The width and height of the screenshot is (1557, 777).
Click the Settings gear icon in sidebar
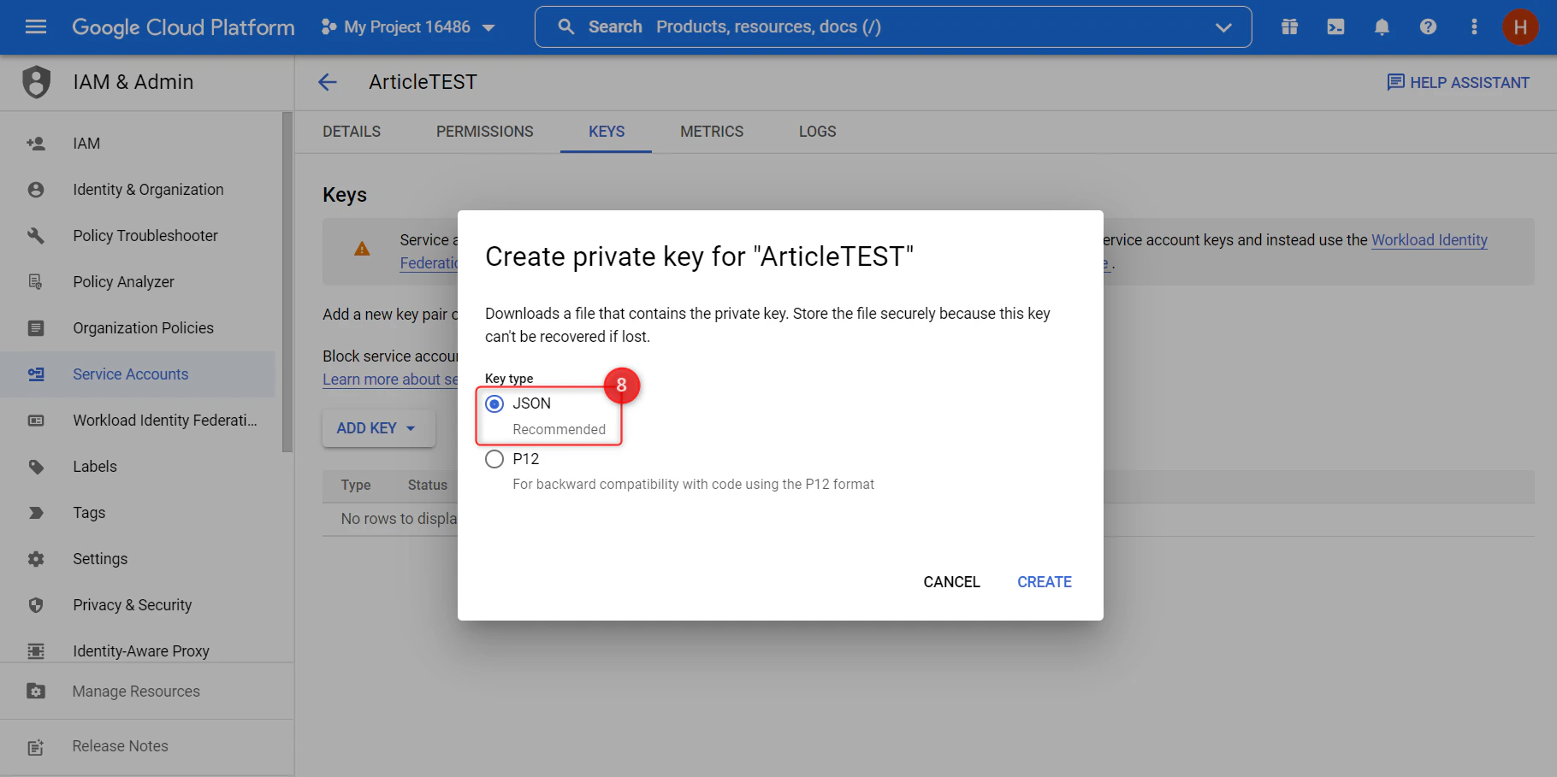(x=36, y=559)
